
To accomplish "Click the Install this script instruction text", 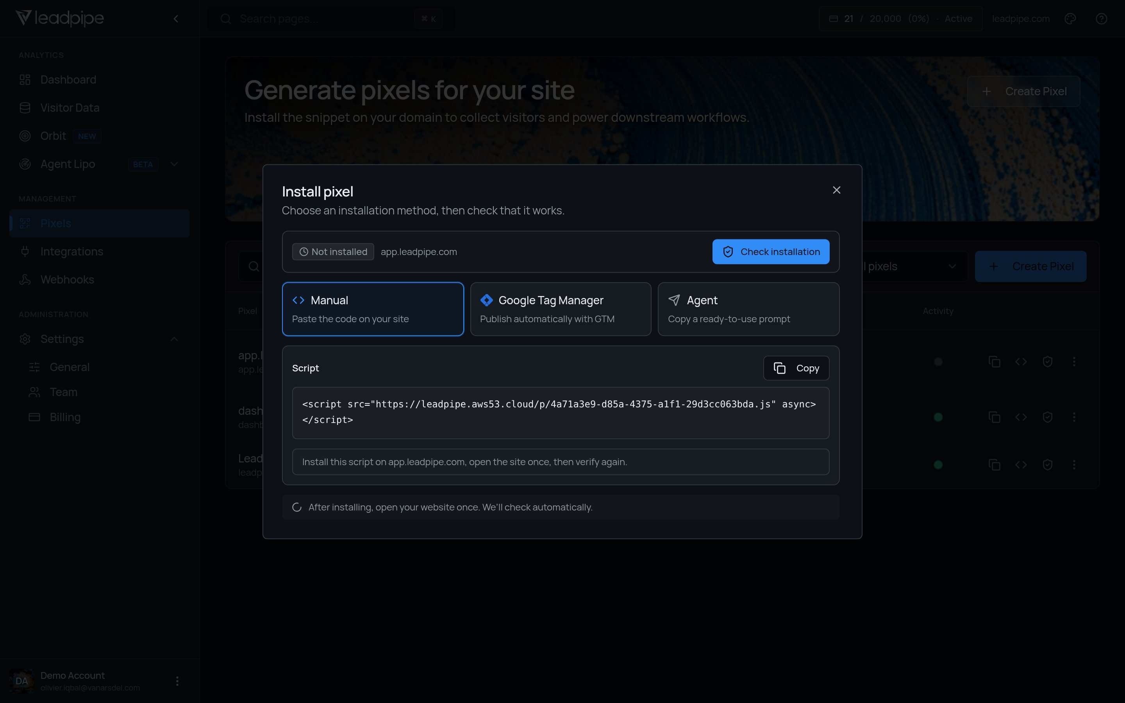I will [464, 462].
